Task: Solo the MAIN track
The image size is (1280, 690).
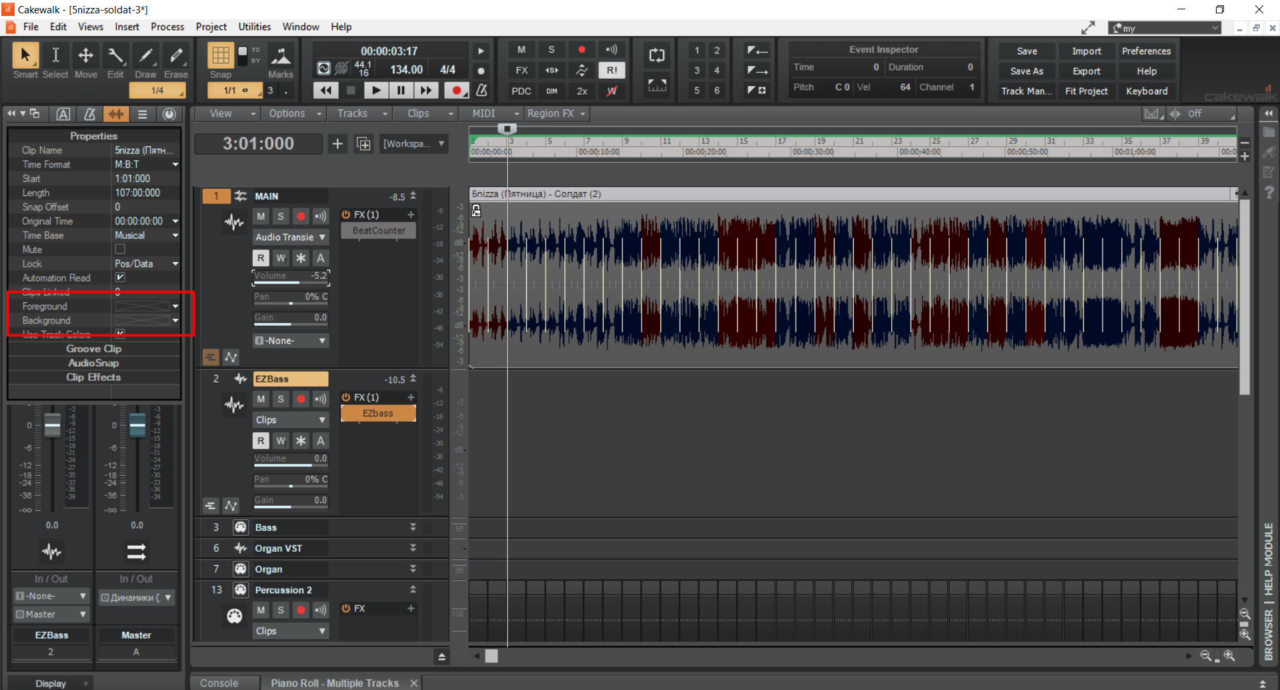Action: pyautogui.click(x=281, y=216)
